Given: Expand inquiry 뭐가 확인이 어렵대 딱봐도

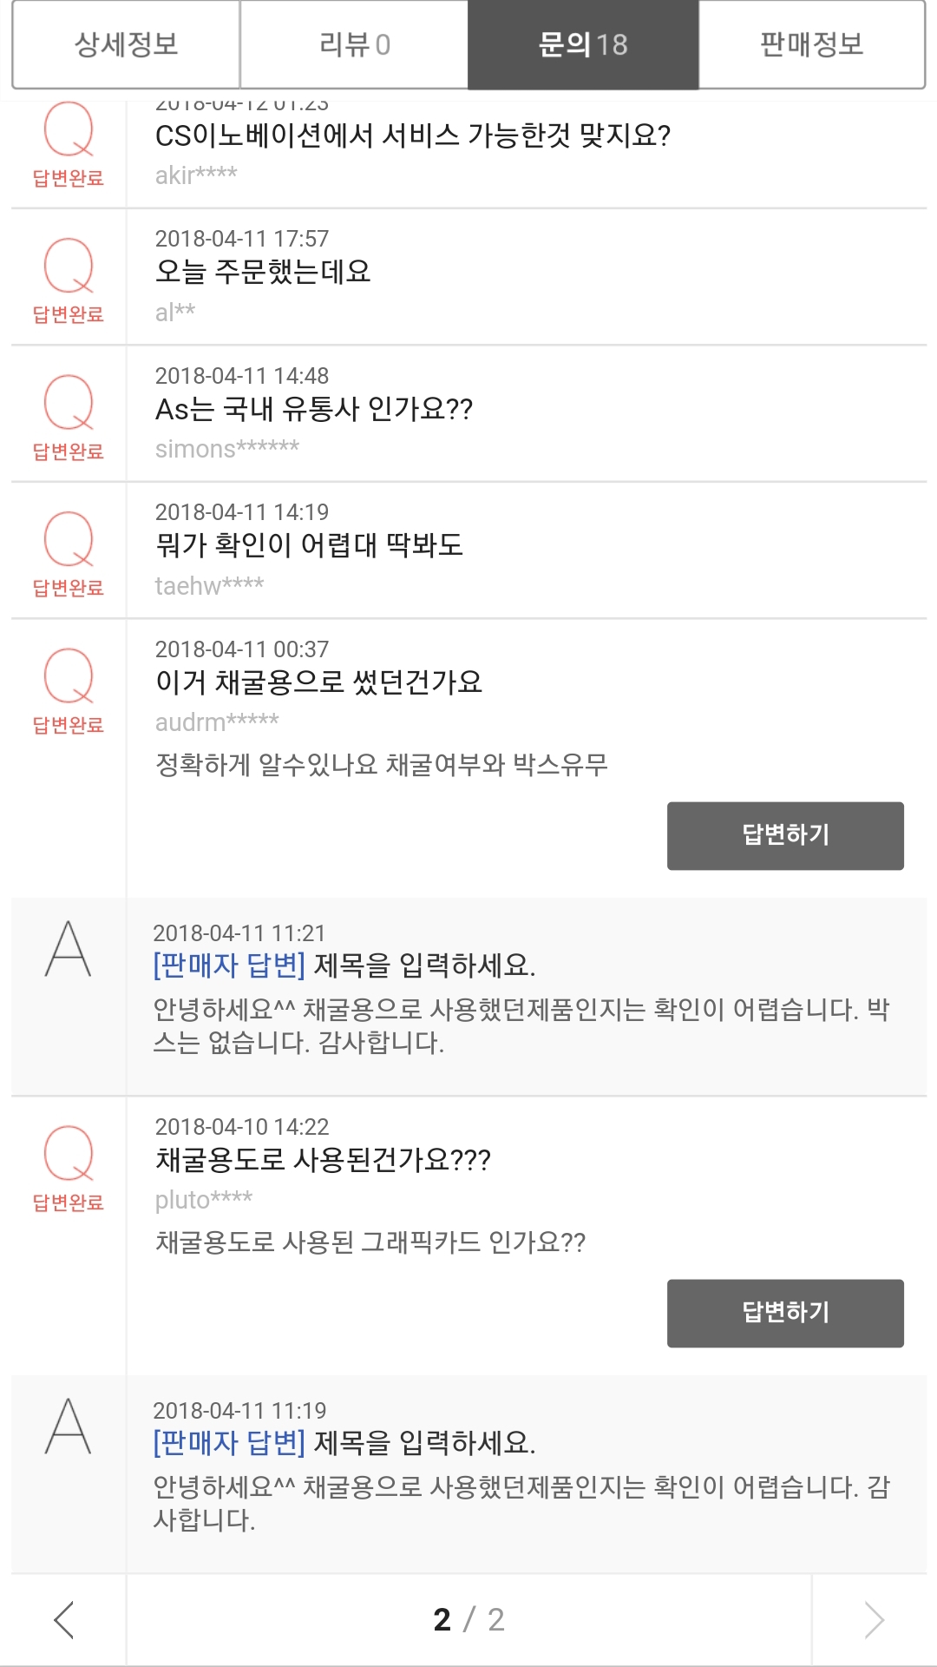Looking at the screenshot, I should coord(309,545).
